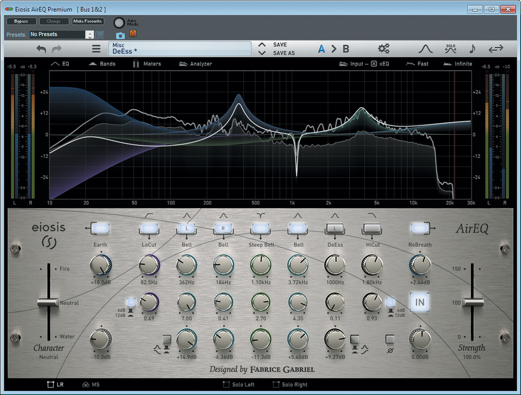Click the Steep Bell shape icon

coord(261,216)
